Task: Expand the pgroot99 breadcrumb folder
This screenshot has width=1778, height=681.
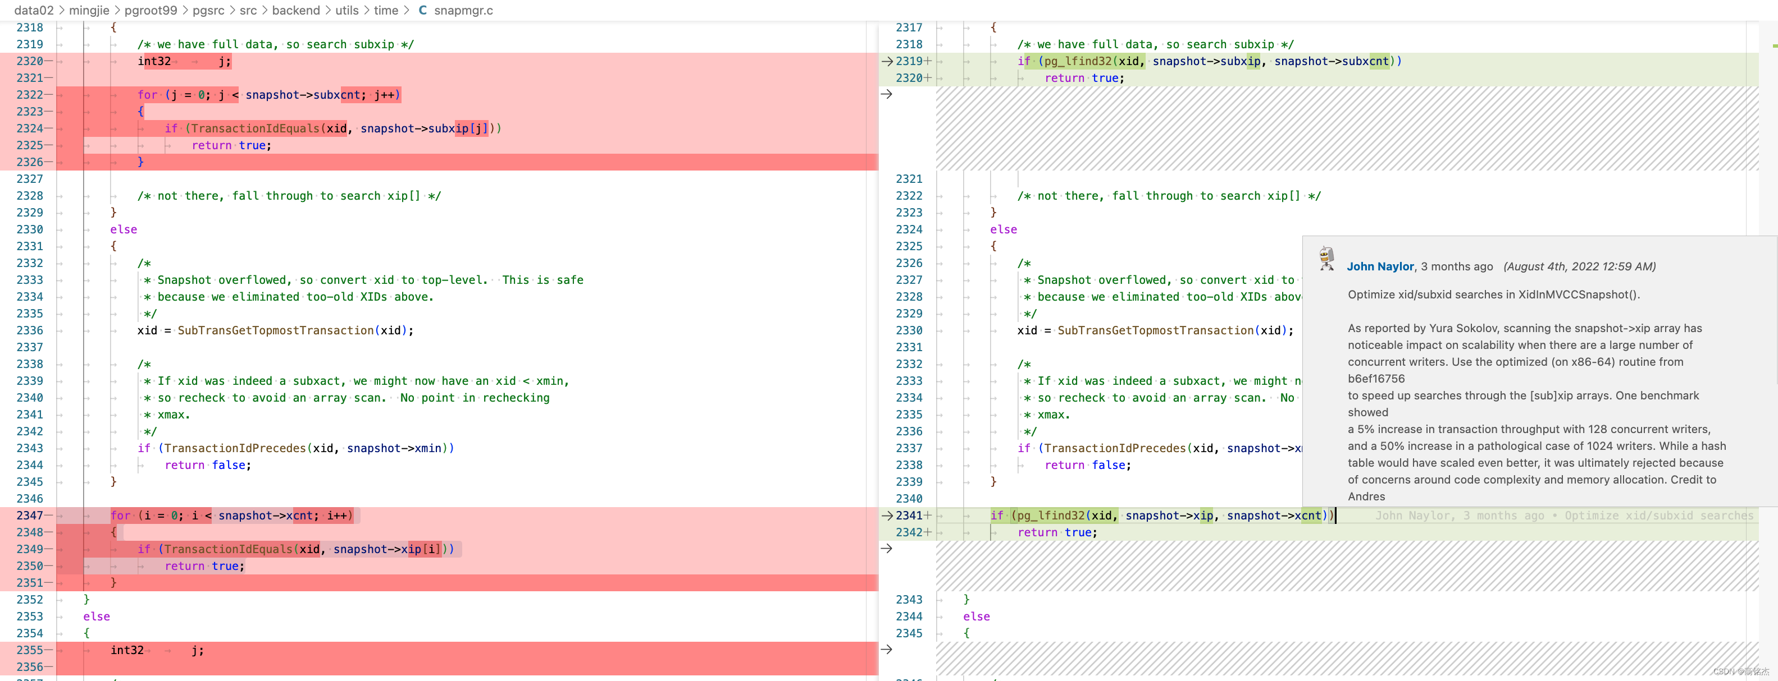Action: pyautogui.click(x=151, y=10)
